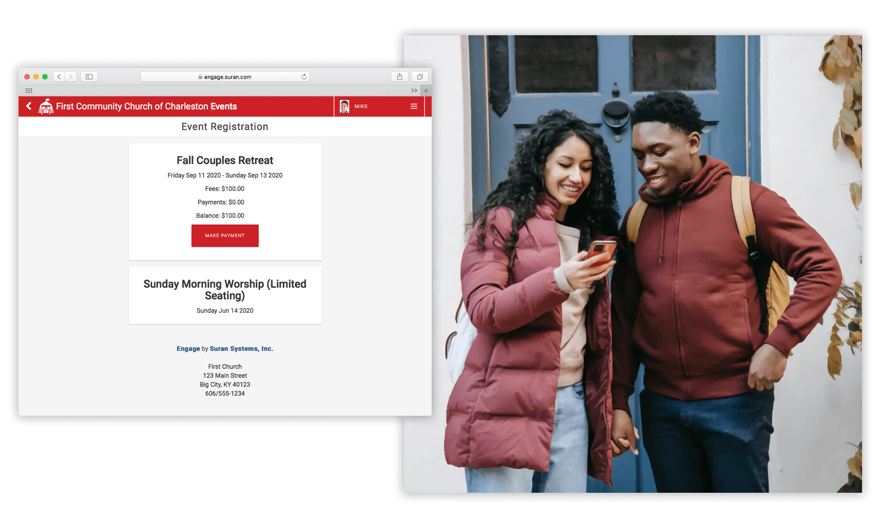Click the MIKE user name
The image size is (881, 528).
point(361,106)
